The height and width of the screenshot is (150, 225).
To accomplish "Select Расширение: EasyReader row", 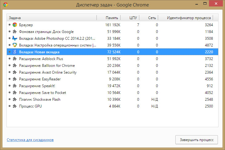I will [112, 79].
